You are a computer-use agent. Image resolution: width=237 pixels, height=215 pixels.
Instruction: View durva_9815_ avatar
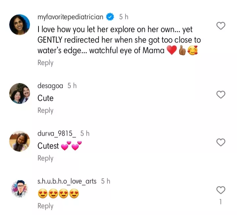pyautogui.click(x=20, y=141)
